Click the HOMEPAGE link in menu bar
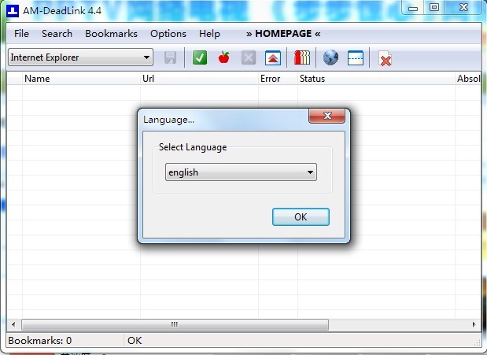 (x=283, y=34)
